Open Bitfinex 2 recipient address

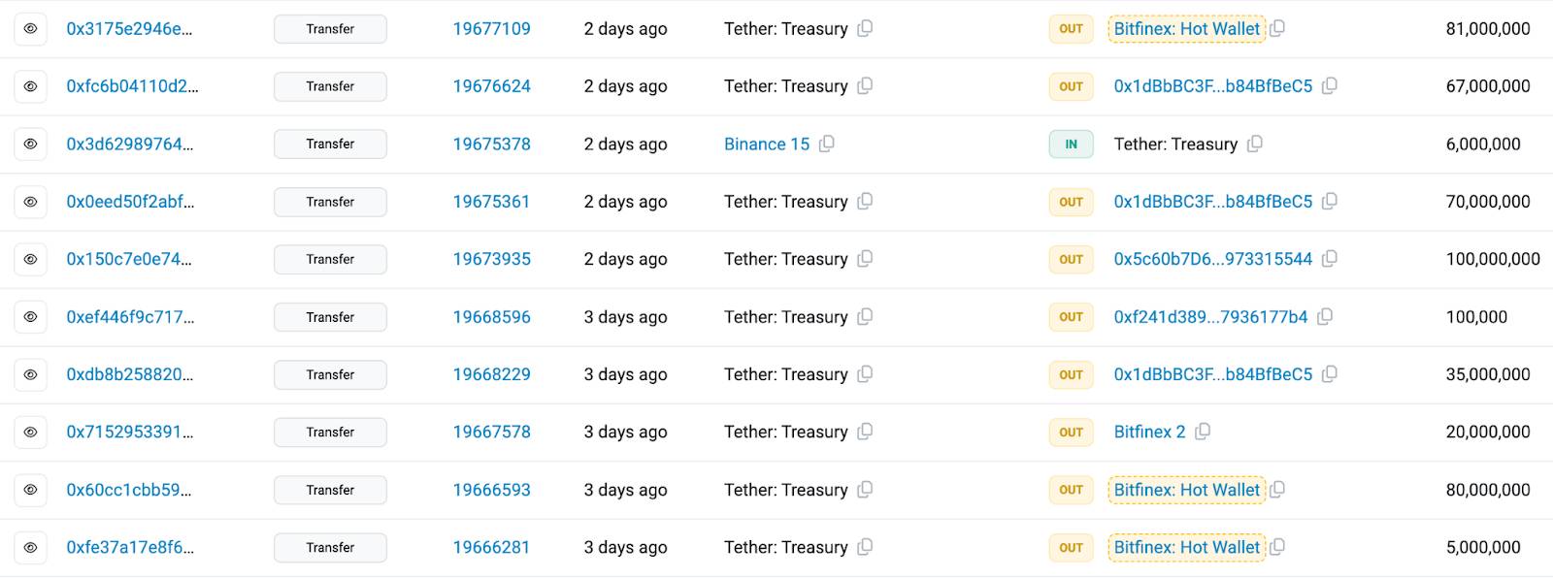1150,432
